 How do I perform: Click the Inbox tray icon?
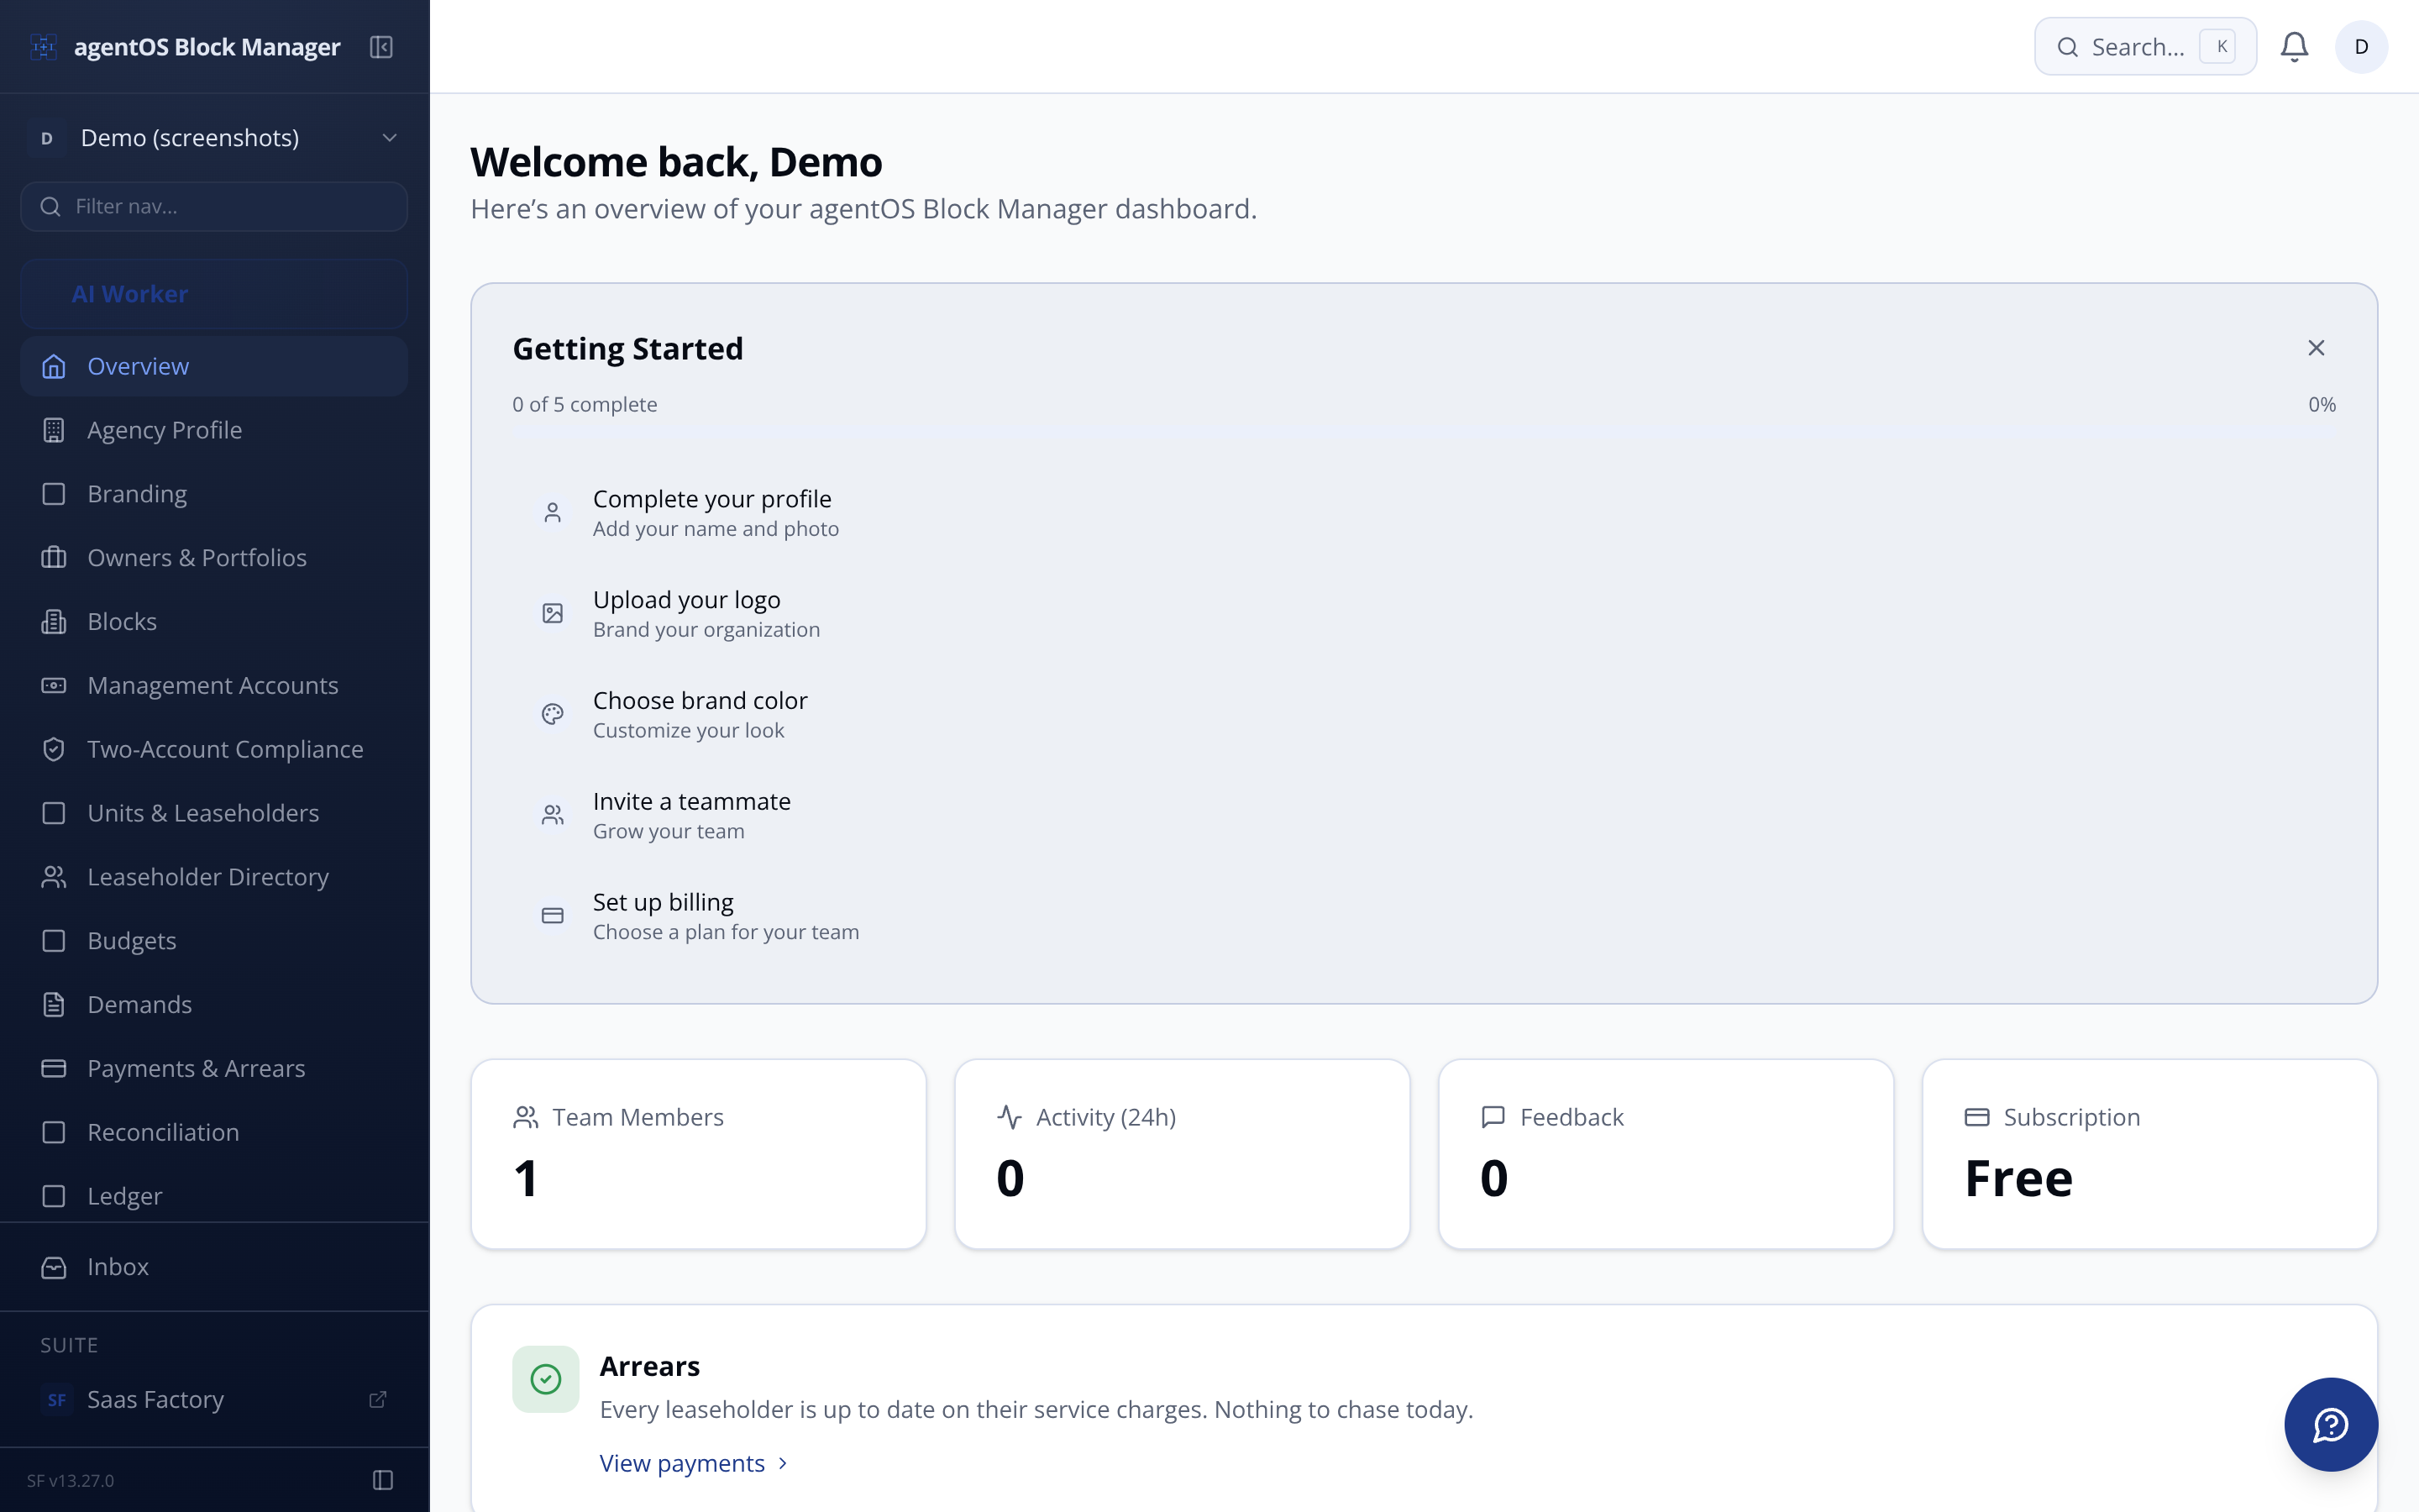[54, 1267]
